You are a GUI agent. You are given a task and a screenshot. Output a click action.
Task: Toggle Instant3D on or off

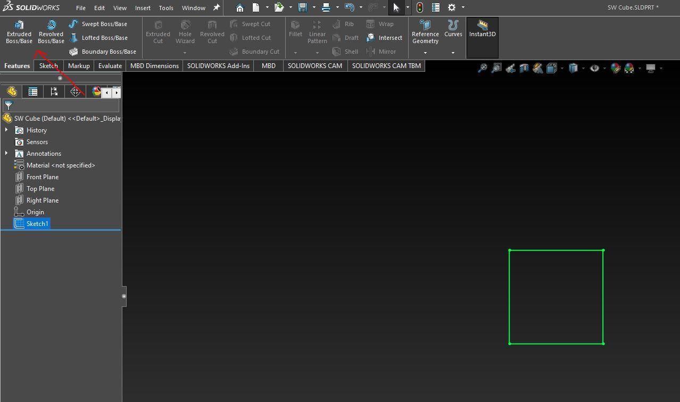482,31
